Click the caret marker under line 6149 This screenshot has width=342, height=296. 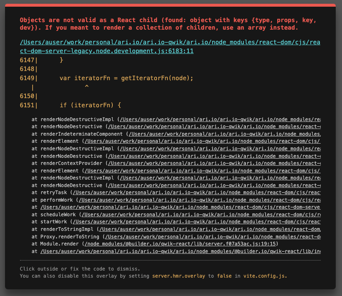(86, 86)
